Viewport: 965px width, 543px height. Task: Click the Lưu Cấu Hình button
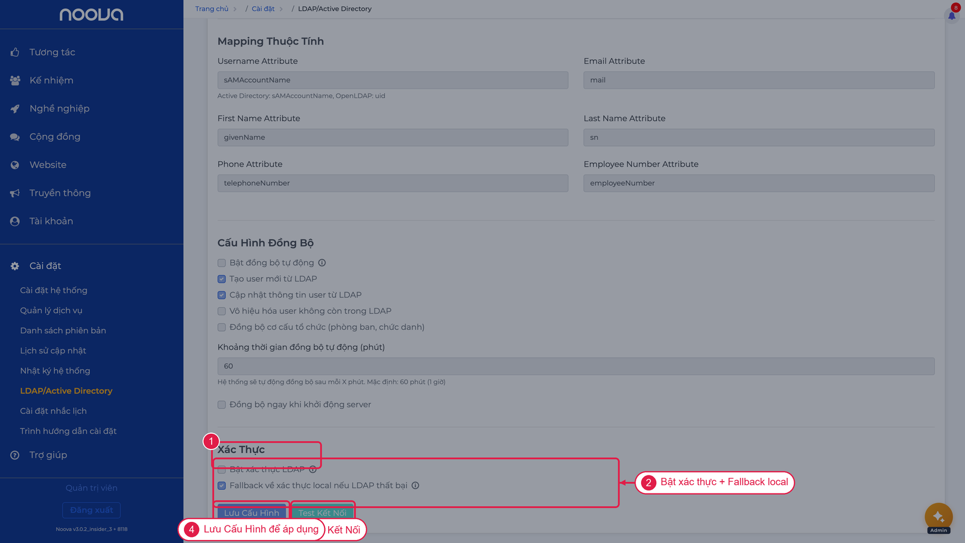pos(252,512)
